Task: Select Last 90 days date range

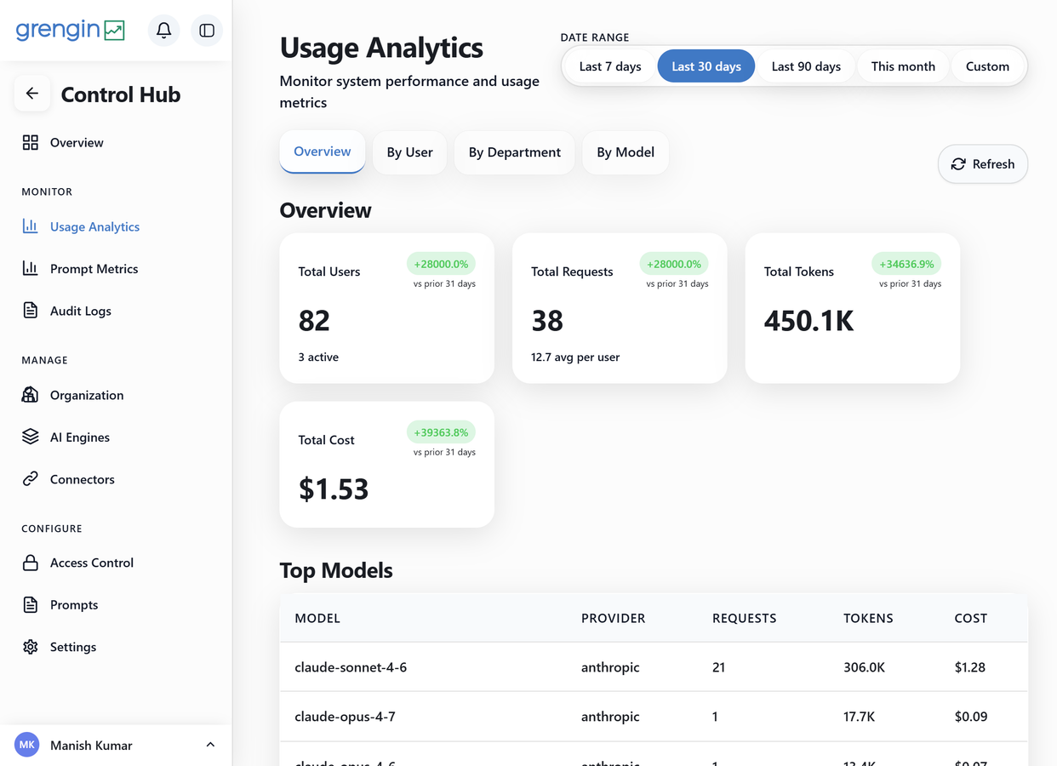Action: click(x=806, y=66)
